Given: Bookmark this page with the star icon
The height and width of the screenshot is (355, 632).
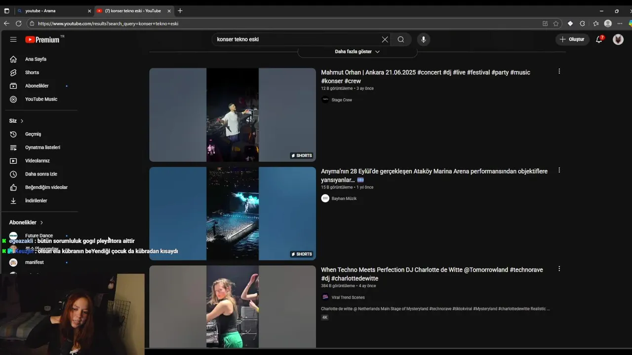Looking at the screenshot, I should pos(556,24).
